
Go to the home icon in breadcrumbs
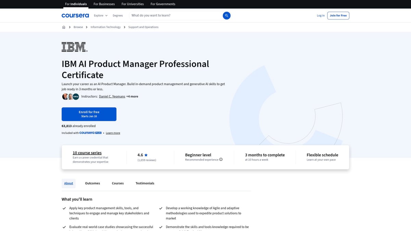pos(64,27)
